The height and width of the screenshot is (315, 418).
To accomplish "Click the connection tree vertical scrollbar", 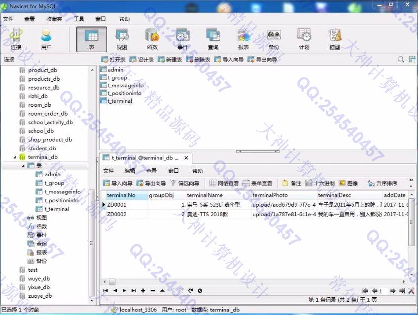I will tap(92, 242).
